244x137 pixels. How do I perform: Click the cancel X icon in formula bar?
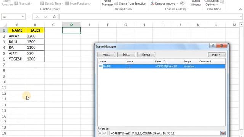(x=37, y=17)
